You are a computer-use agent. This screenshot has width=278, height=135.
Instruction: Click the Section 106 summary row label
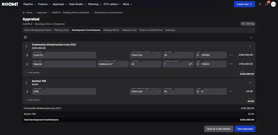pos(30,114)
